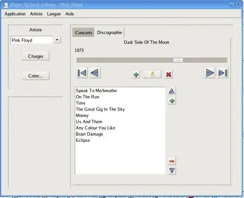
Task: Move selected track down with triangle button
Action: (x=172, y=170)
